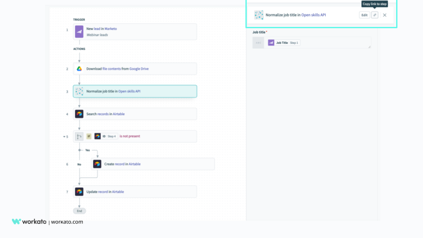Click the Open skills API icon in the side panel header
Image resolution: width=423 pixels, height=238 pixels.
tap(259, 15)
